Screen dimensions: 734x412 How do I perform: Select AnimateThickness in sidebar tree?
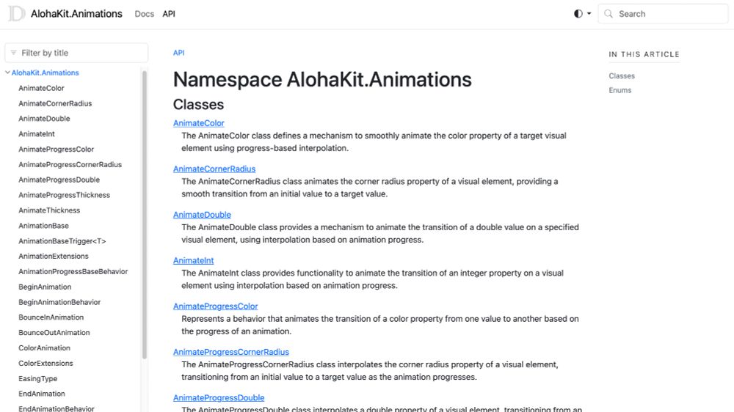(x=49, y=210)
